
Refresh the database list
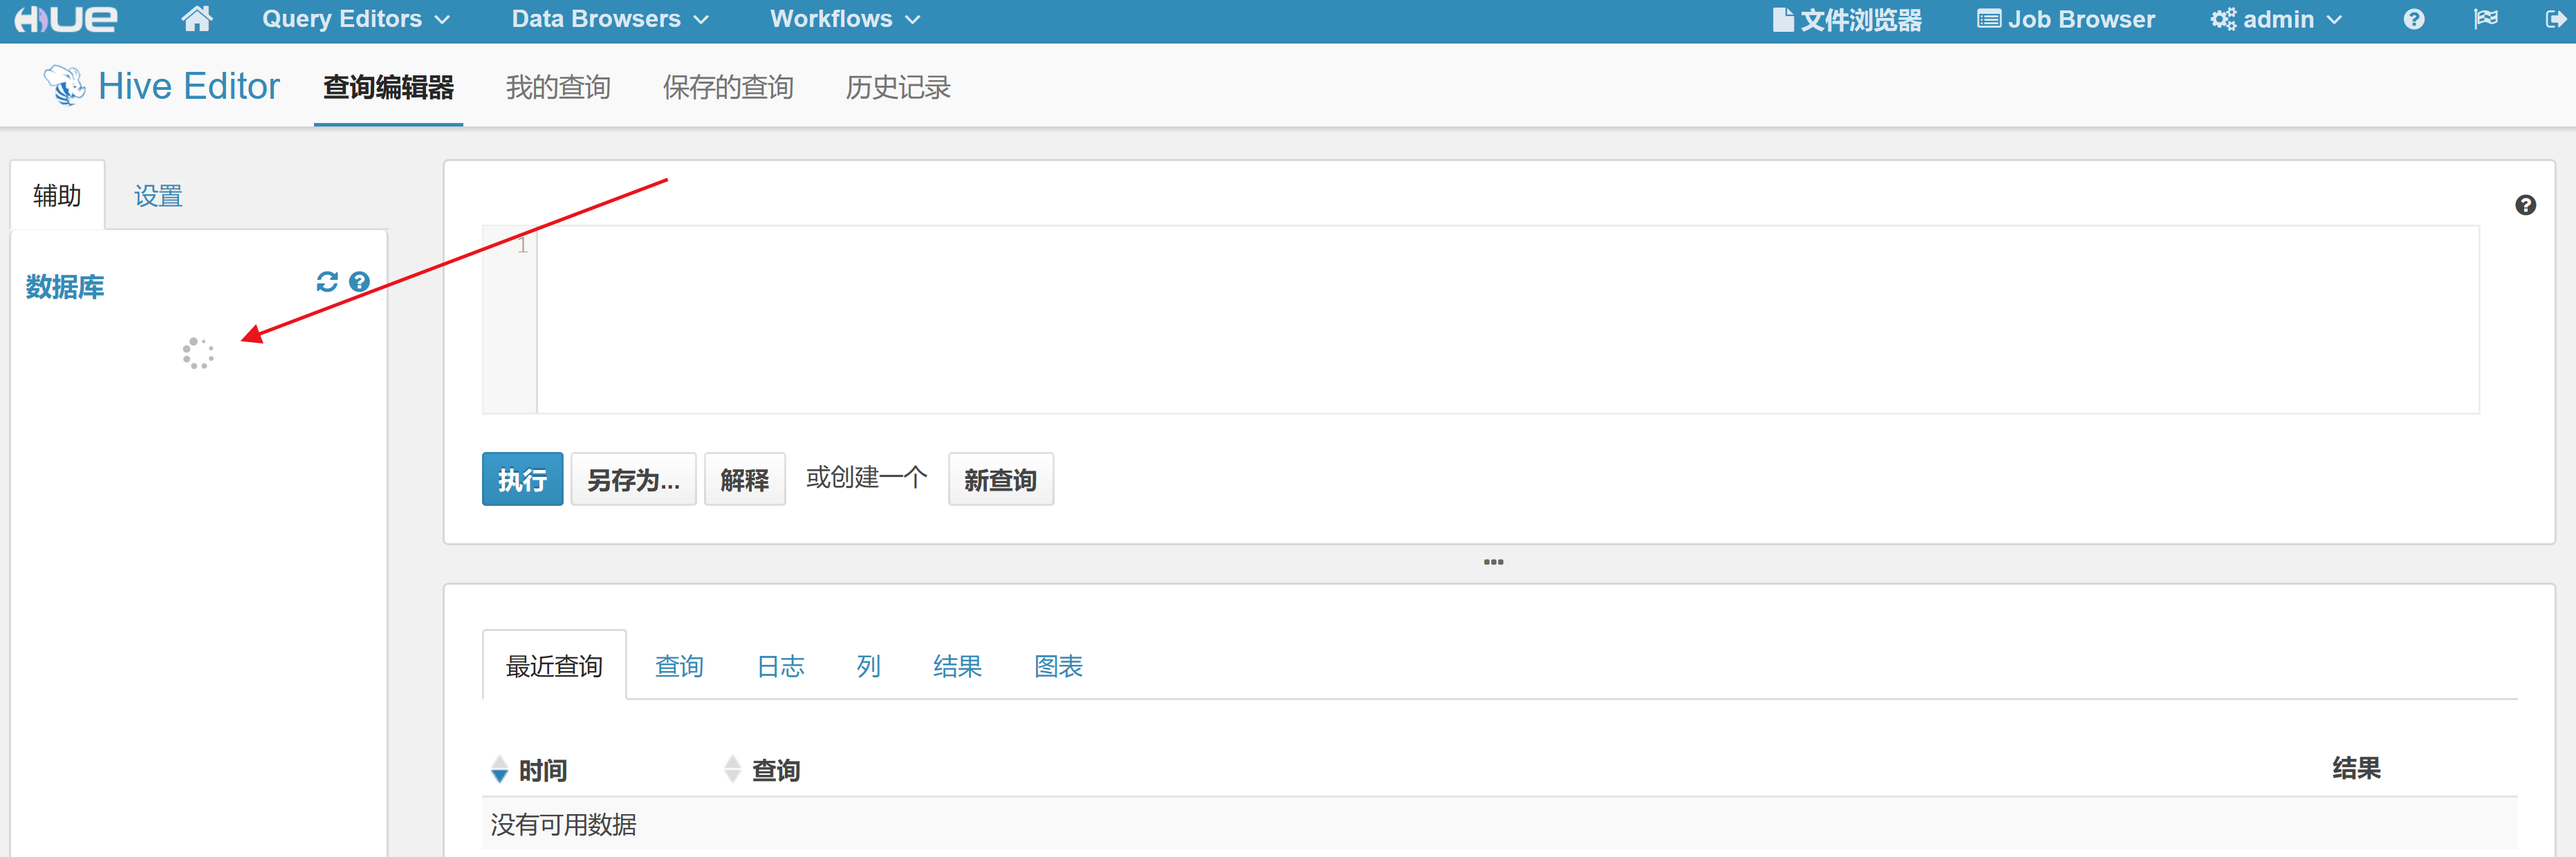327,282
